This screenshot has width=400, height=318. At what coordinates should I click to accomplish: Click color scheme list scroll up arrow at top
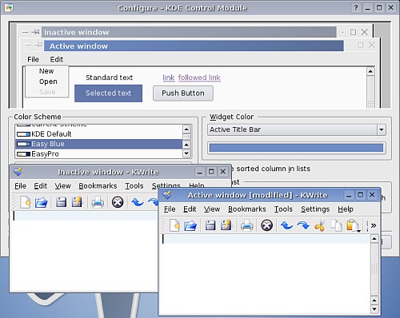tap(186, 129)
